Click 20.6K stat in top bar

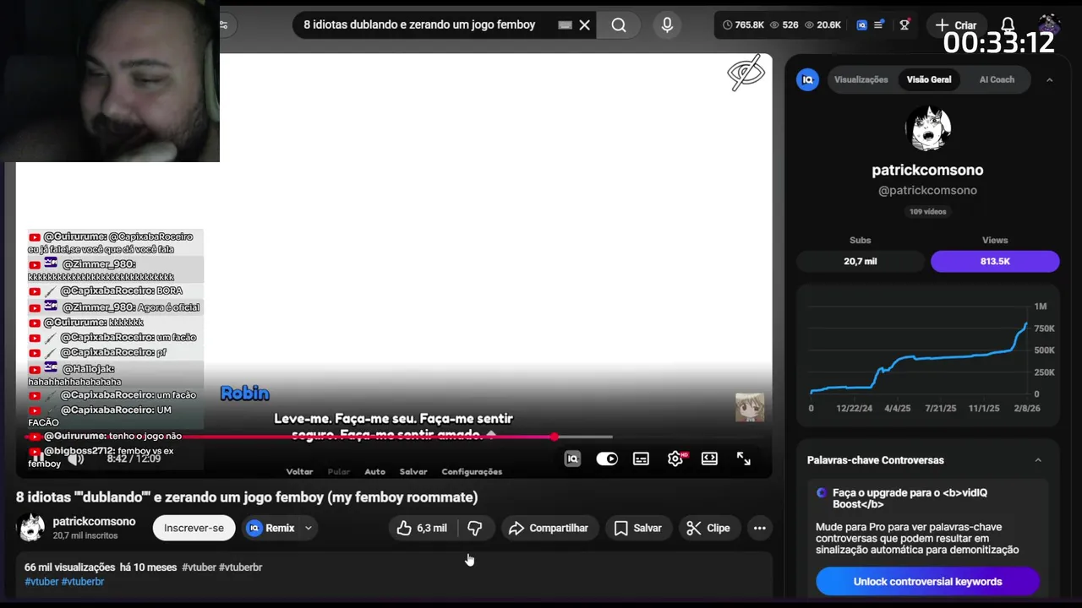822,25
